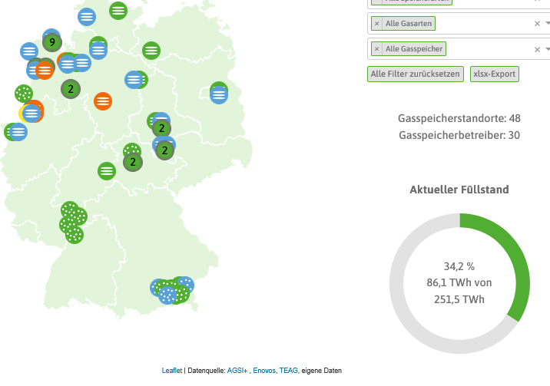Expand the westernmost cluster marker labeled 2

71,89
